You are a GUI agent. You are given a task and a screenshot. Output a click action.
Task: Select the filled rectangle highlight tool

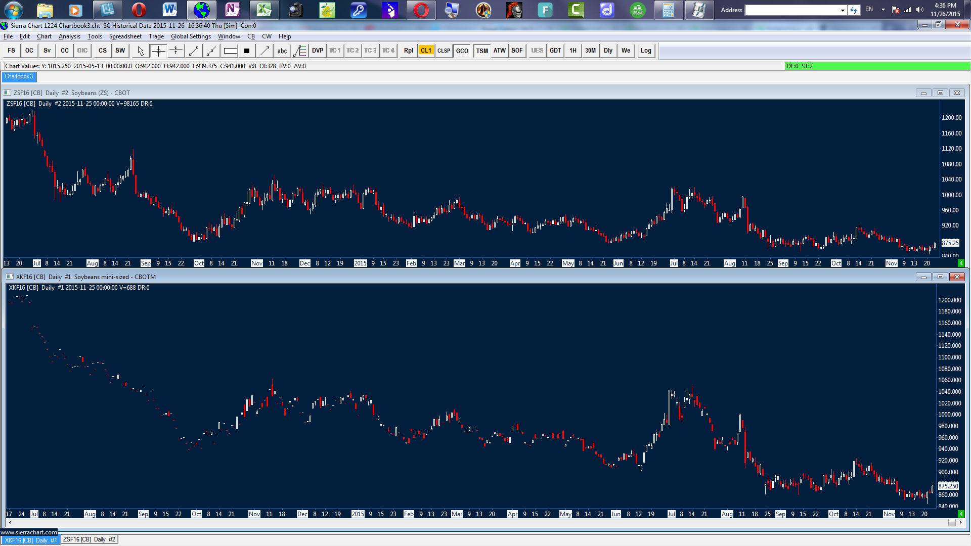[x=247, y=51]
